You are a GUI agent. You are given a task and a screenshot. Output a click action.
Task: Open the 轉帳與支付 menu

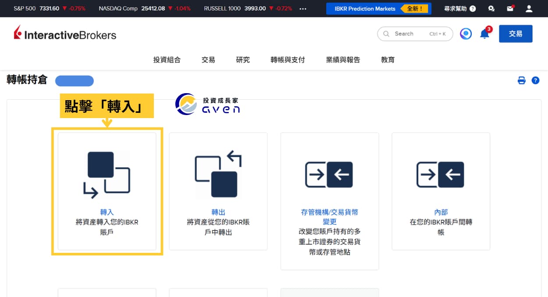288,60
